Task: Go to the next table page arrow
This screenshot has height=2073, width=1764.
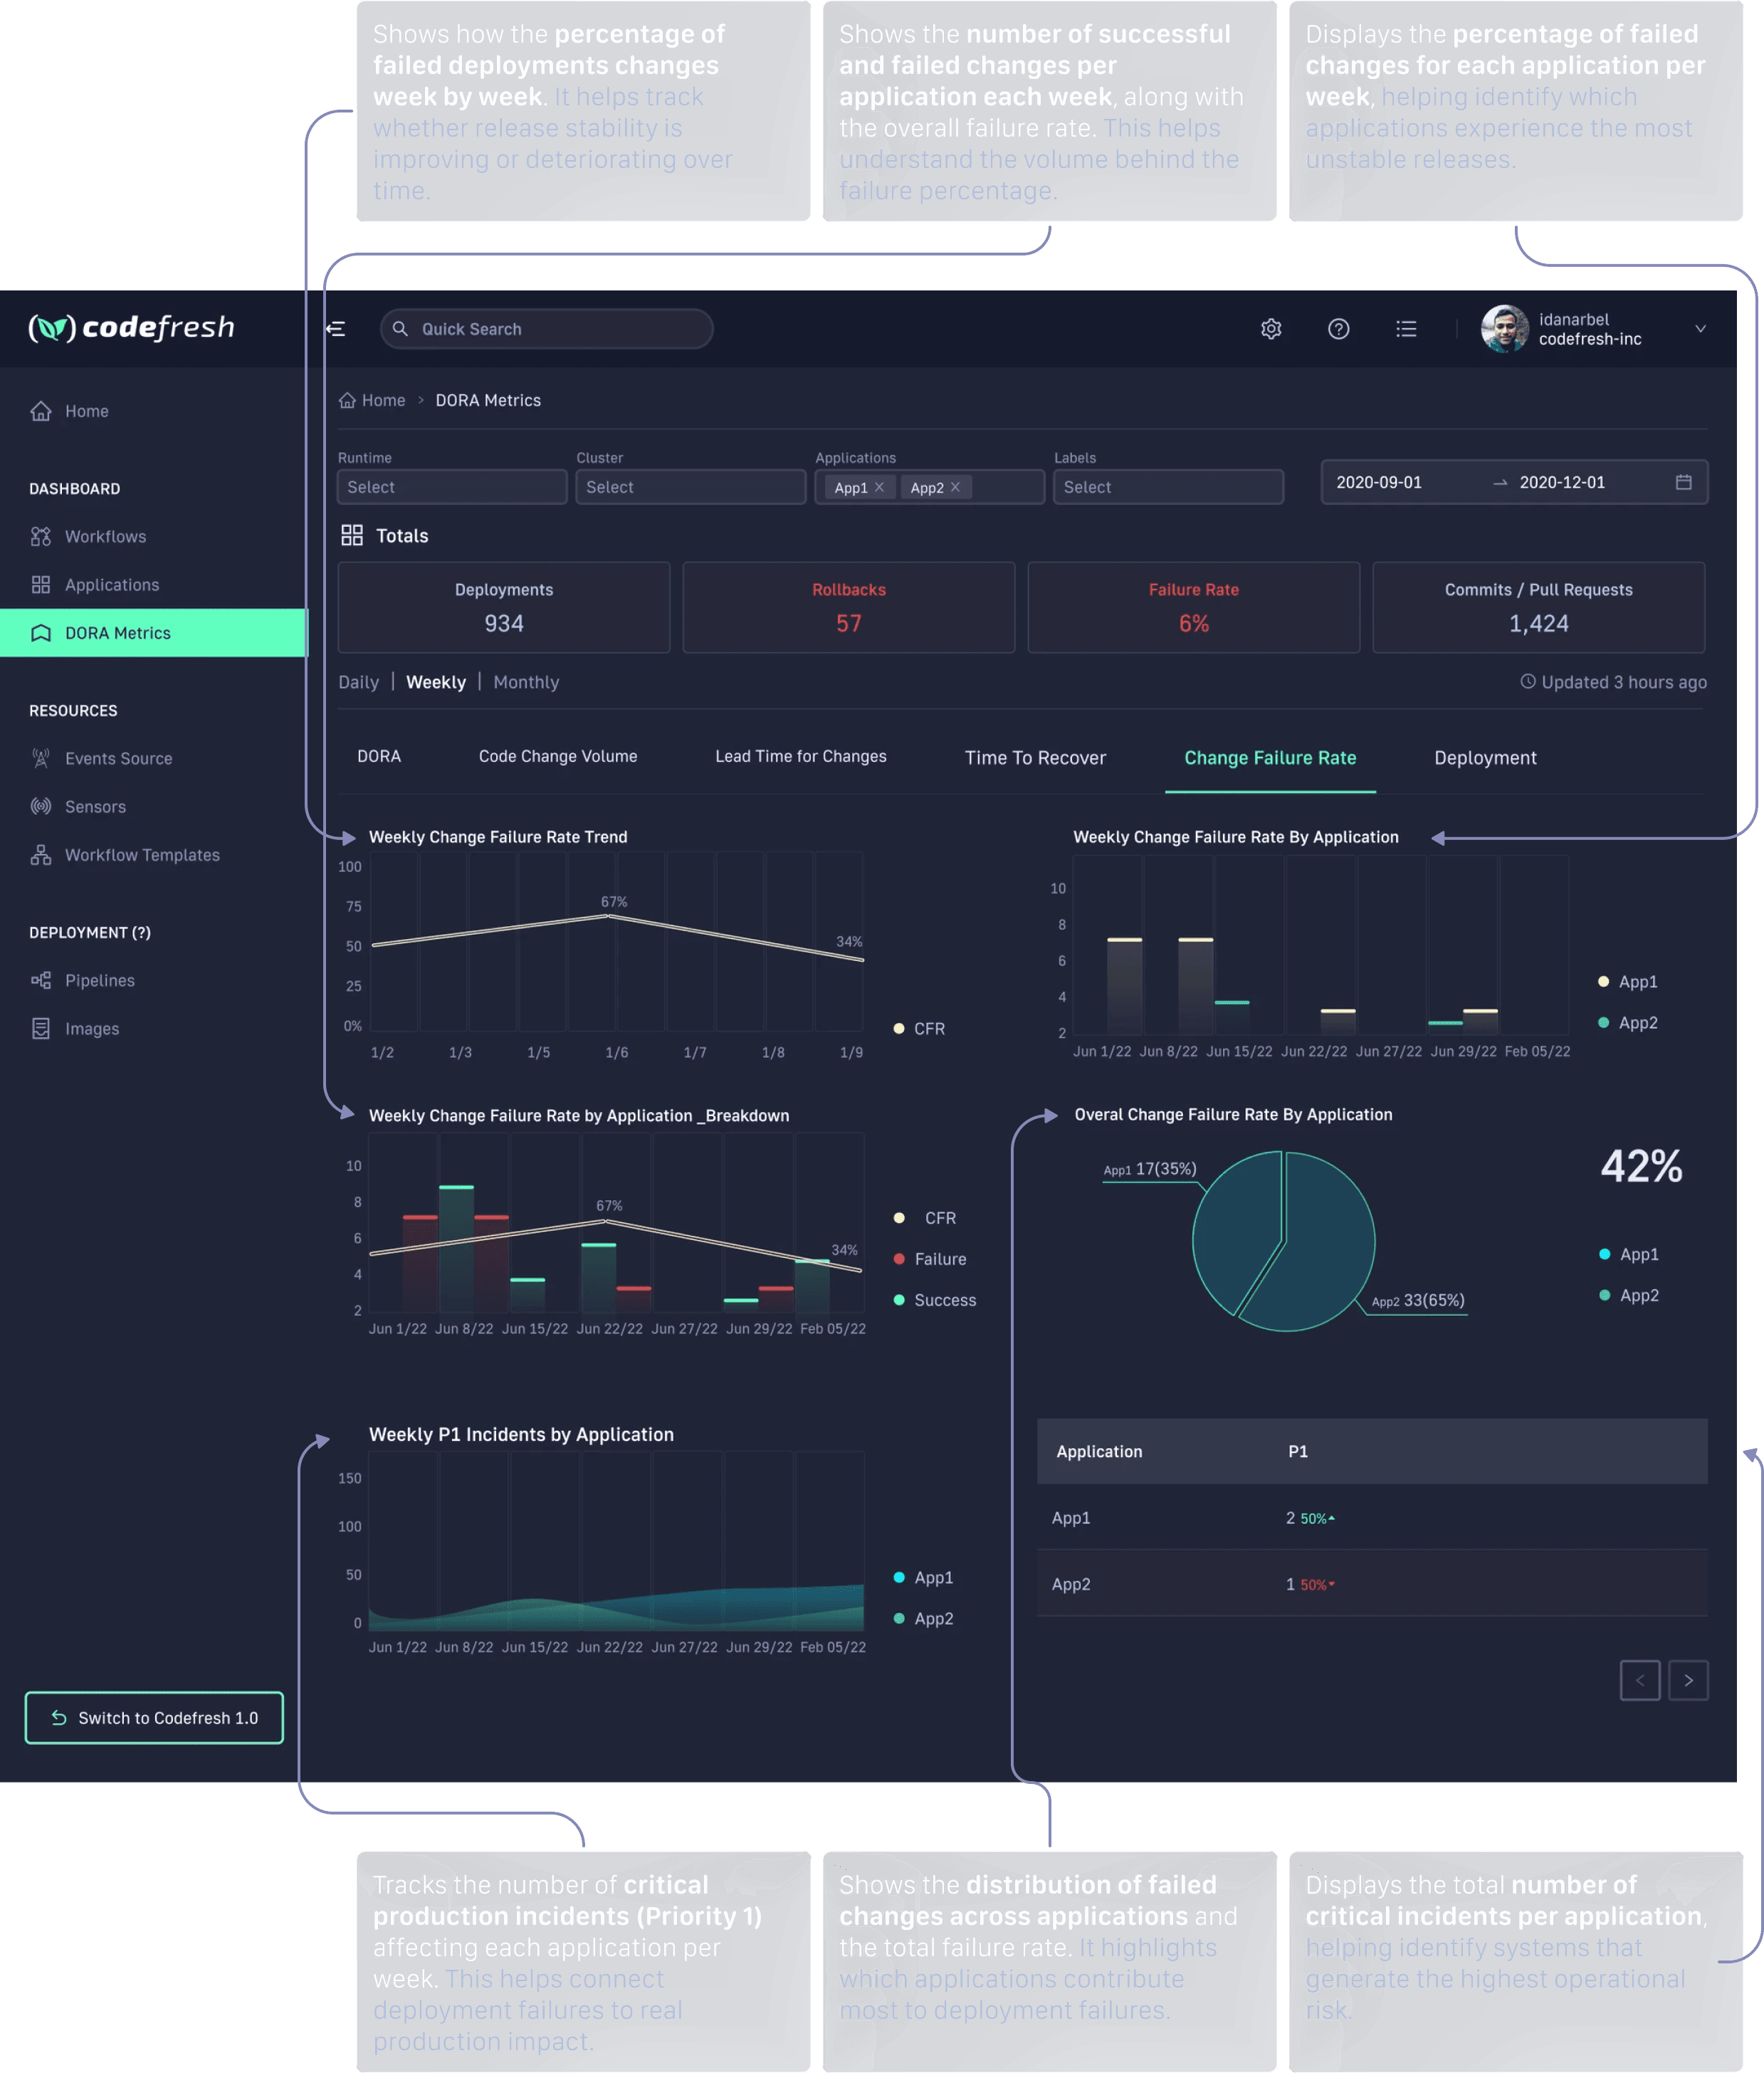Action: tap(1688, 1681)
